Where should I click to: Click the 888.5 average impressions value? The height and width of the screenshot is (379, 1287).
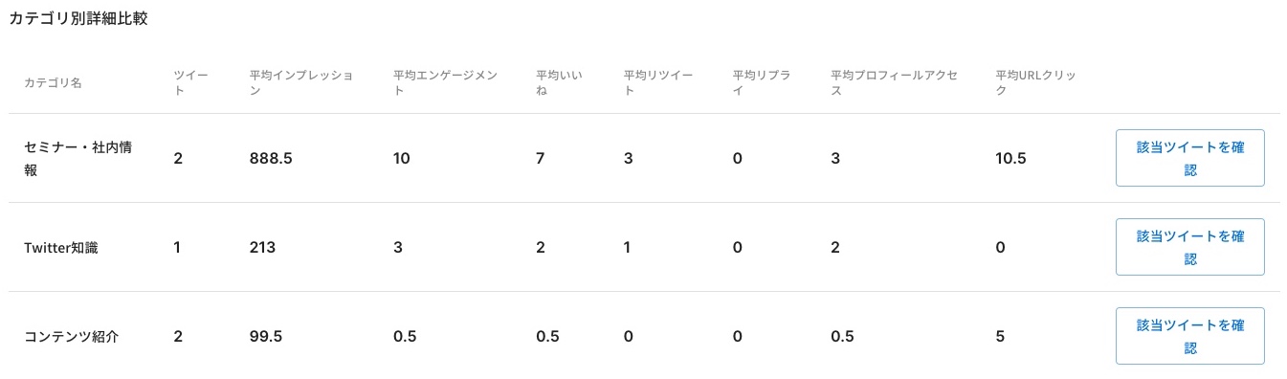coord(271,159)
